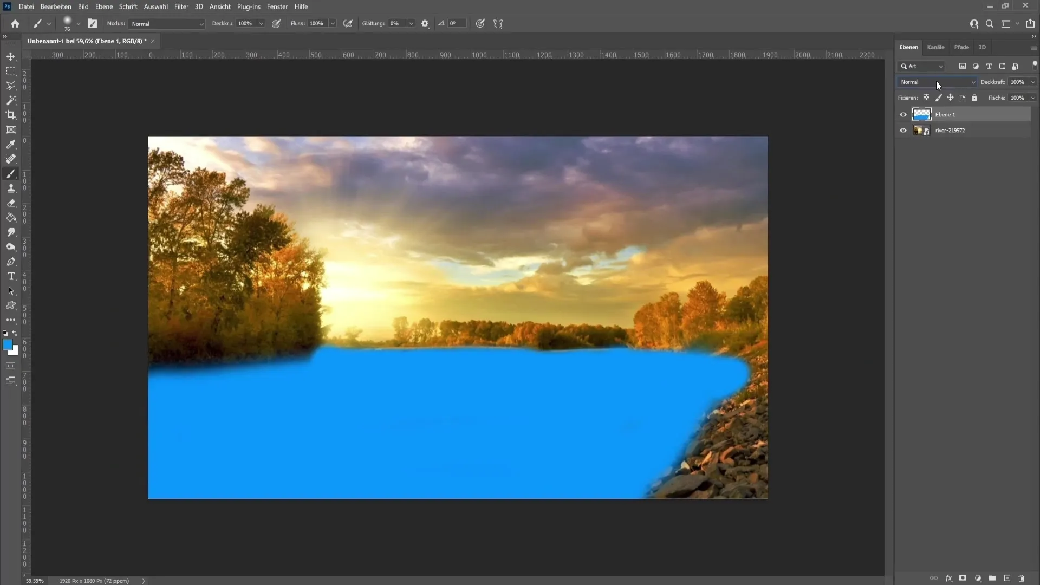1040x585 pixels.
Task: Switch to the Kanäle tab
Action: click(x=935, y=47)
